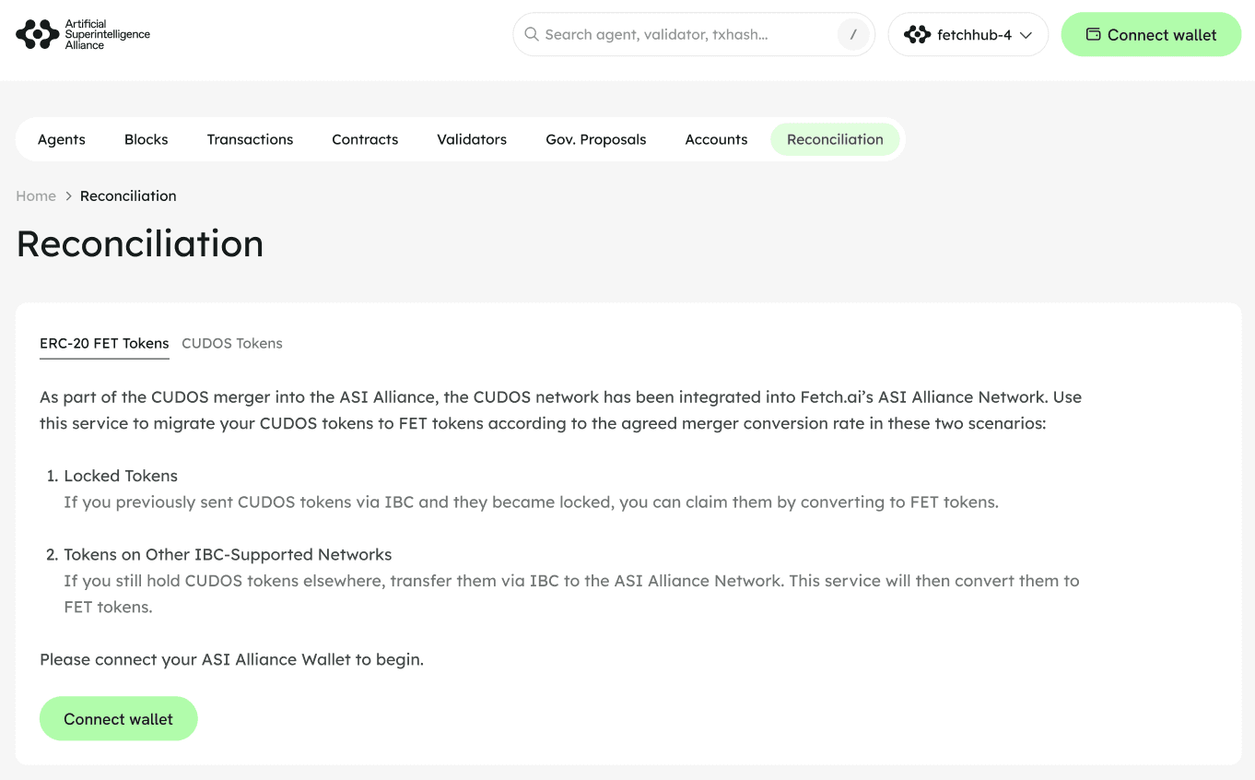Image resolution: width=1255 pixels, height=780 pixels.
Task: Go to the Blocks tab
Action: click(x=147, y=139)
